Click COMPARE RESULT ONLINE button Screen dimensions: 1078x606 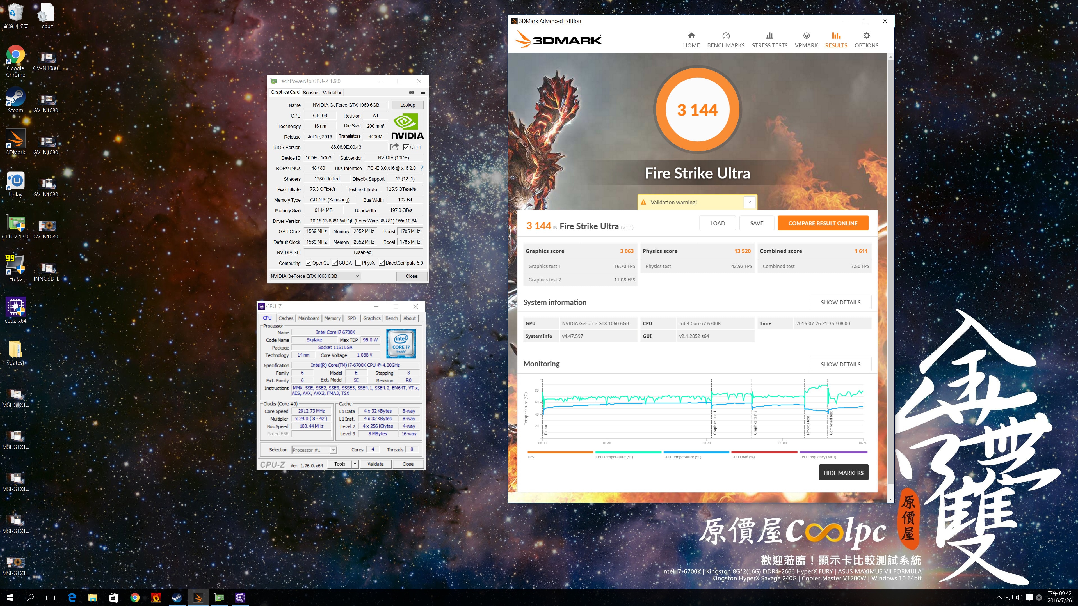[823, 223]
